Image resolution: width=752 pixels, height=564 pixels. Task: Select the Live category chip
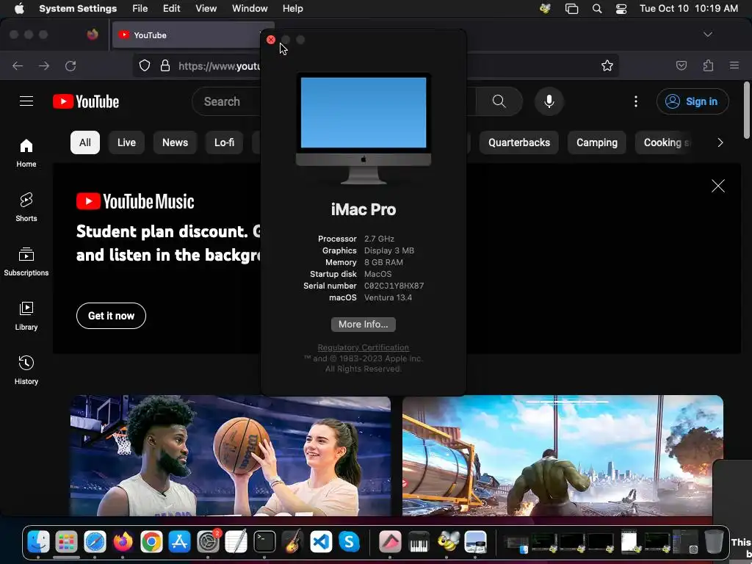[126, 142]
